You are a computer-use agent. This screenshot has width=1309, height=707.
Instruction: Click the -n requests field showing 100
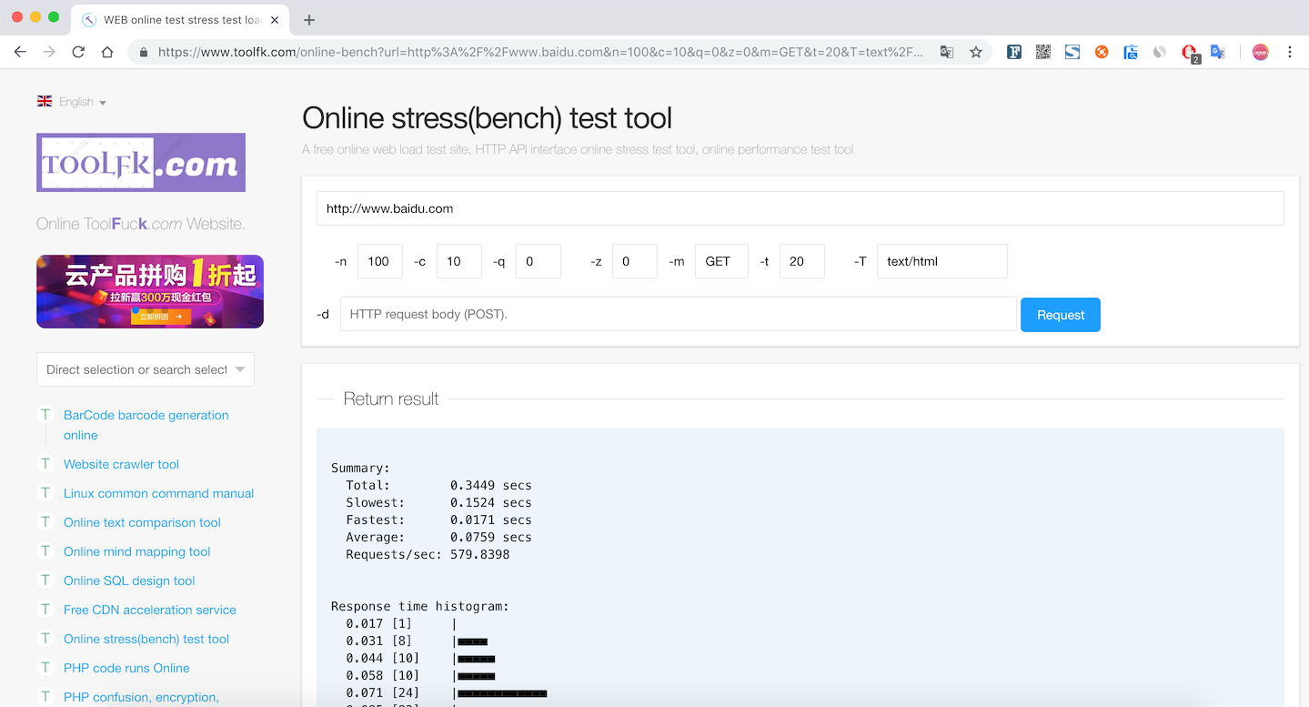click(380, 261)
